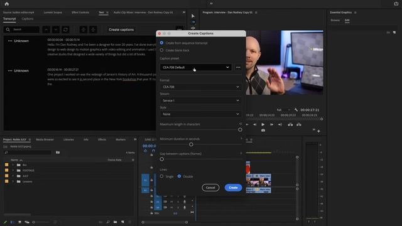Click the previous search result arrow in Transcript
This screenshot has width=402, height=226.
coord(46,30)
